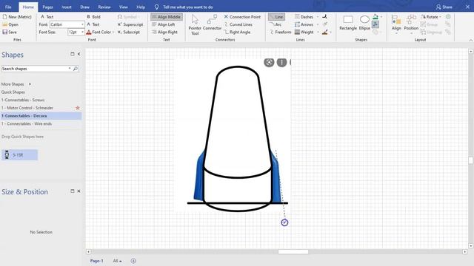The image size is (474, 266).
Task: Select the Text tool in Font group
Action: 47,17
